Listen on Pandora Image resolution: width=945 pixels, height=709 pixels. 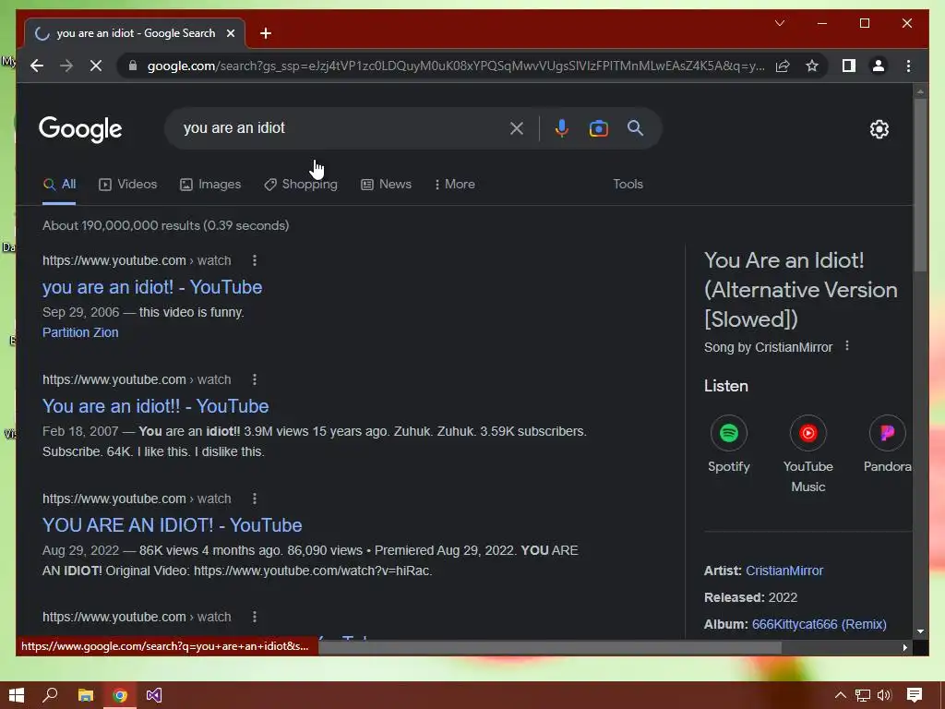[x=887, y=444]
